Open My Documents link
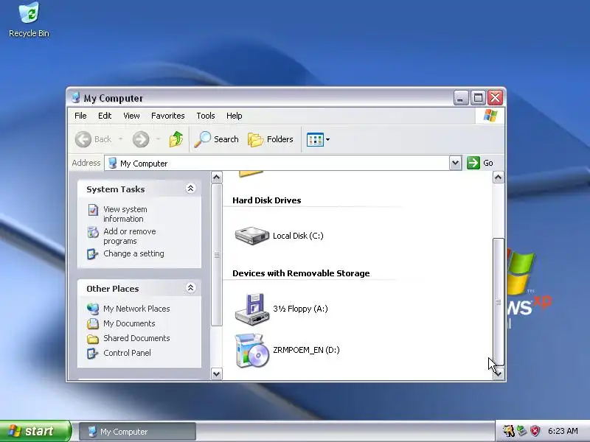590x442 pixels. tap(129, 323)
